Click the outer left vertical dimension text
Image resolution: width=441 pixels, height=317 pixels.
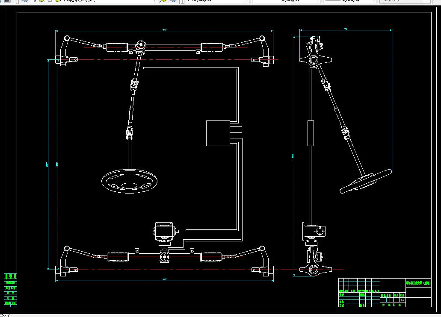click(47, 164)
